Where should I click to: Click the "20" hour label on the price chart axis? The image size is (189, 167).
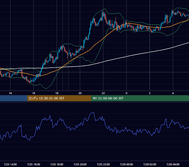point(80,93)
